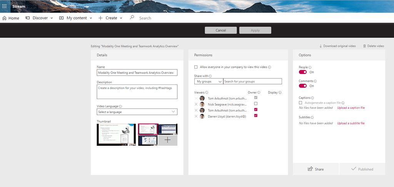
Task: Remove viewer Nick Seagrave with X icon
Action: pos(196,104)
